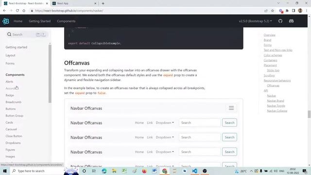Image resolution: width=311 pixels, height=175 pixels.
Task: Open the GitHub icon link in header
Action: (280, 21)
